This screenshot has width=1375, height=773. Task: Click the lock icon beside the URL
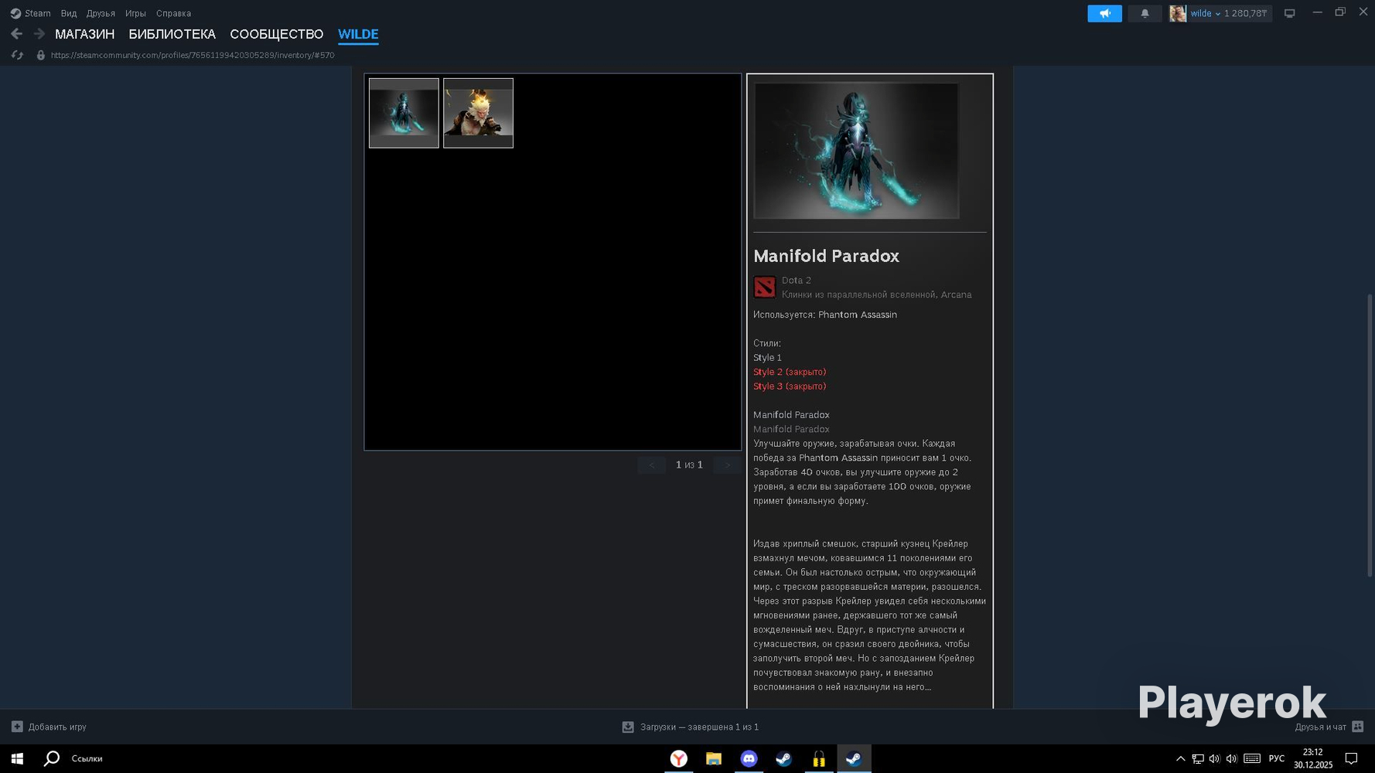click(x=41, y=55)
